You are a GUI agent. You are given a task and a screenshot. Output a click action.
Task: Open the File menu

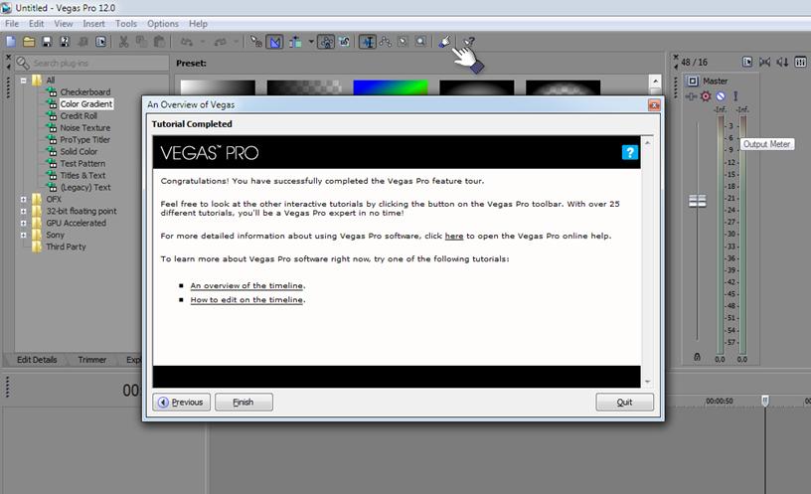(x=12, y=24)
